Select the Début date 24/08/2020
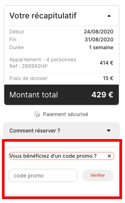Image resolution: width=125 pixels, height=203 pixels. [98, 32]
